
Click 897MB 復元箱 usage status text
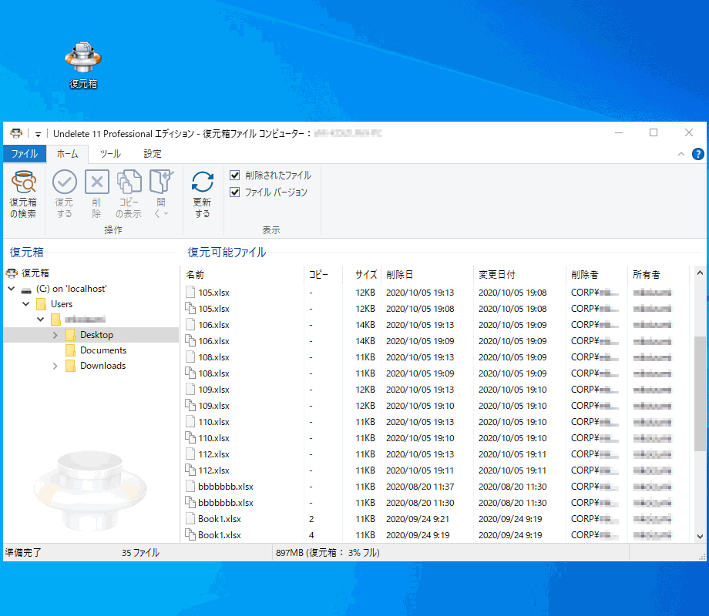(x=328, y=552)
